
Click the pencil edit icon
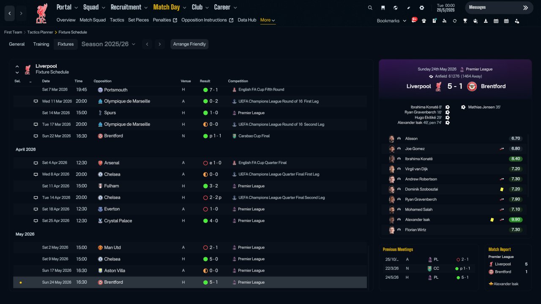click(x=409, y=8)
